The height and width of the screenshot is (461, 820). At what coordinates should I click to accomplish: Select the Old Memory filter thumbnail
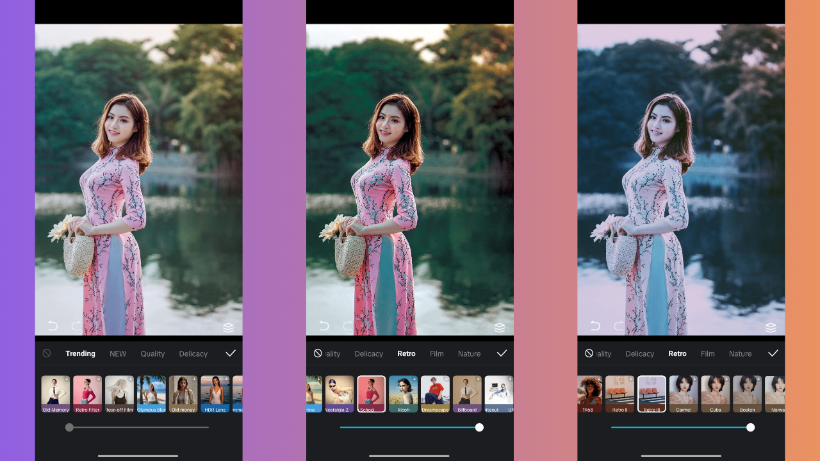[x=55, y=394]
